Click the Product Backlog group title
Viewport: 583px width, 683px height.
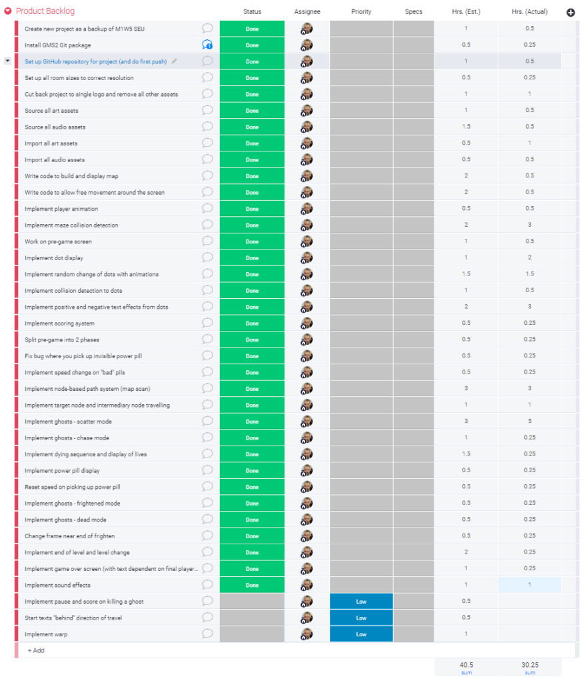(45, 11)
